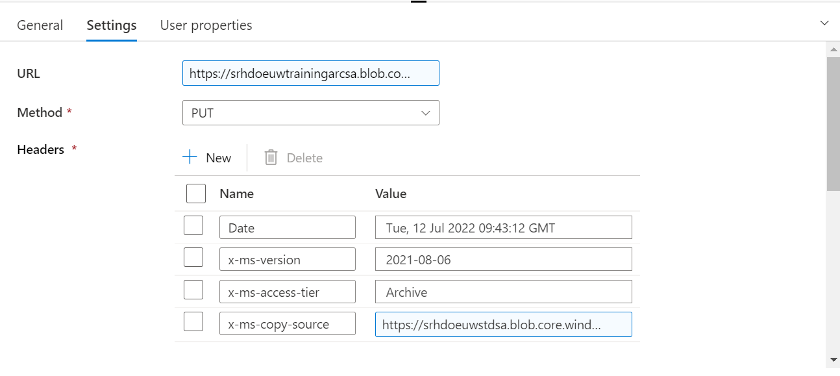Check the x-ms-access-tier row checkbox
The height and width of the screenshot is (376, 840).
193,291
